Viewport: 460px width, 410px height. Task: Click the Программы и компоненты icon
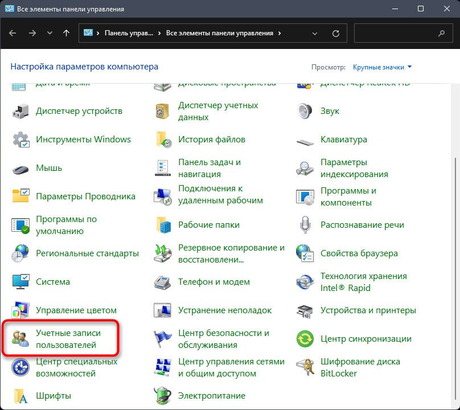tap(305, 197)
